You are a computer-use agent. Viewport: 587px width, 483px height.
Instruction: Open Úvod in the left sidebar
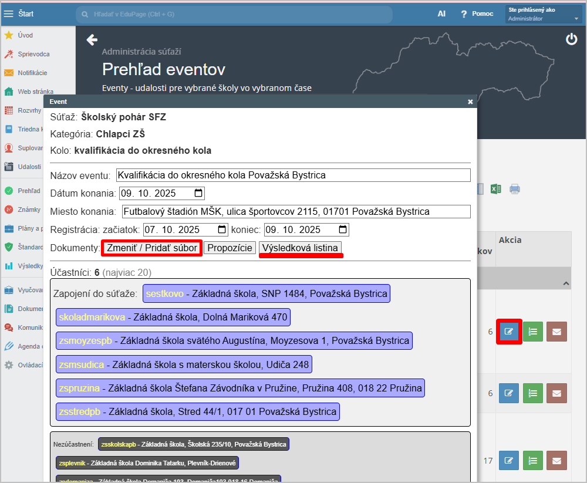25,35
